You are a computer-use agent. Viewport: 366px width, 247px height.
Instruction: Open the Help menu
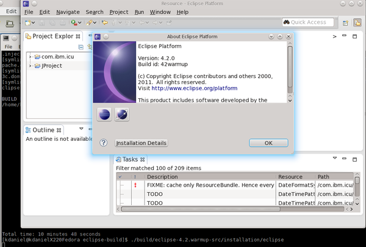(182, 12)
